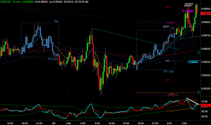Select the white trendline on the indicator panel

[192, 101]
